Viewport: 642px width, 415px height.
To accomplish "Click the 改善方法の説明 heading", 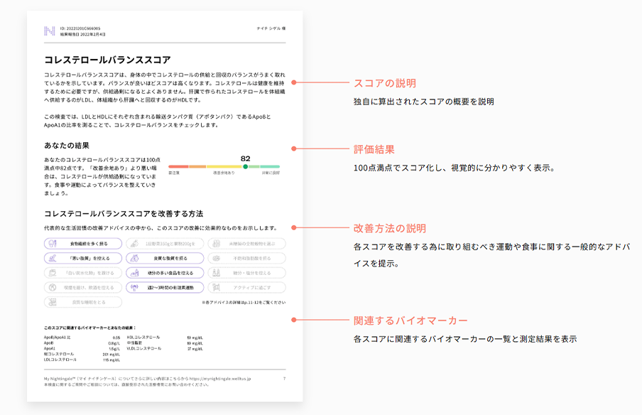I will (x=390, y=229).
